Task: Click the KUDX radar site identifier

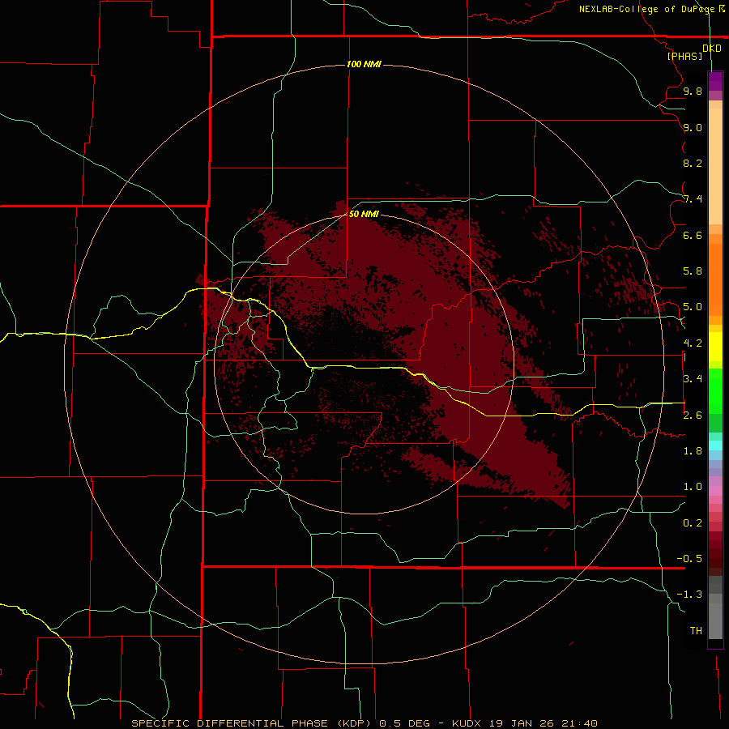Action: coord(467,723)
